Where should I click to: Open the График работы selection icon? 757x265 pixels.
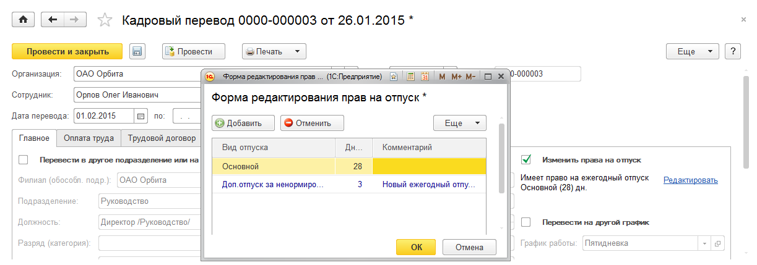[x=717, y=243]
